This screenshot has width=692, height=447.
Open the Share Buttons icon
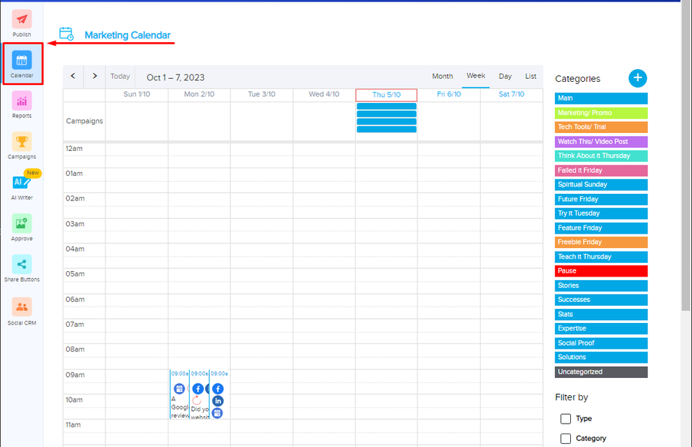coord(22,264)
